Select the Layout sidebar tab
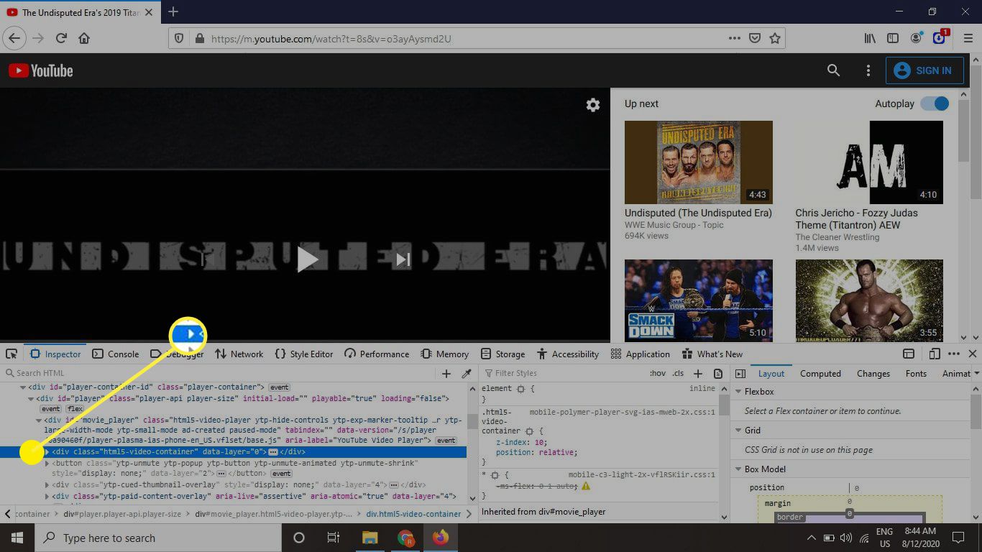This screenshot has width=982, height=552. tap(771, 374)
